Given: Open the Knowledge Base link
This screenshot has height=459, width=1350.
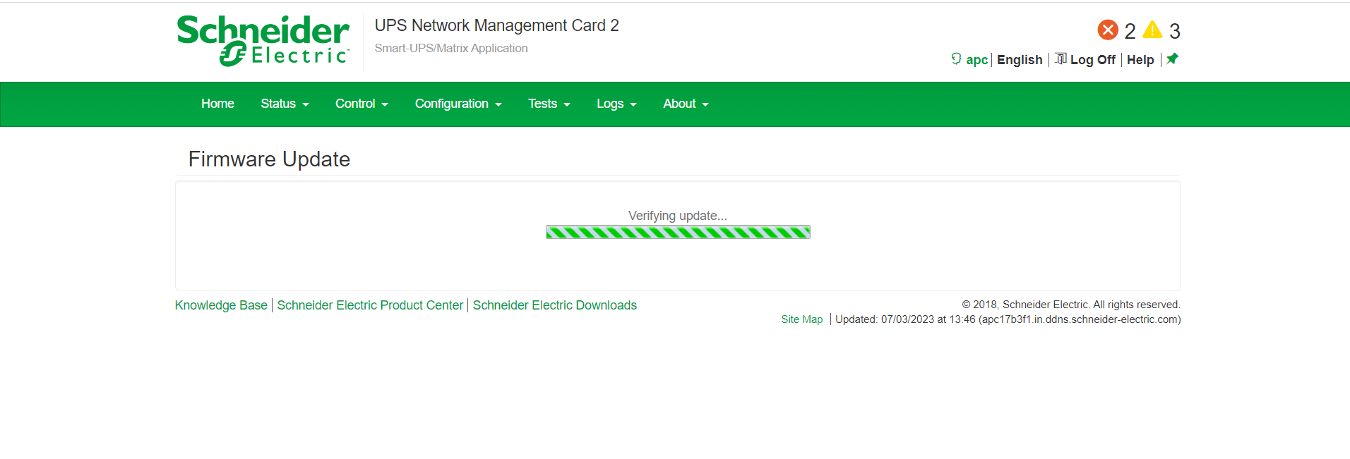Looking at the screenshot, I should (x=221, y=305).
